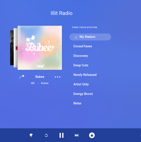Open the three-dot more options menu
Screen dimensions: 141x142
[x=57, y=77]
